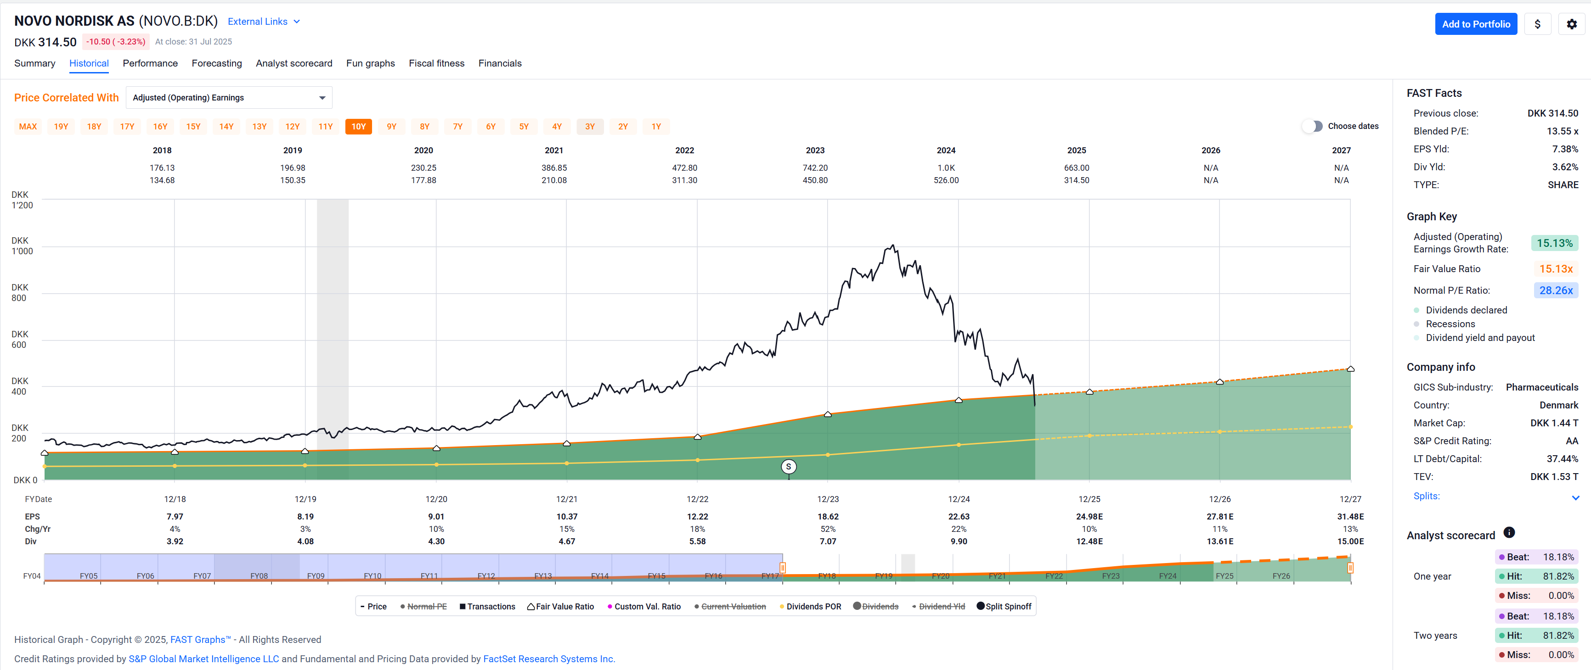The image size is (1591, 670).
Task: Click One year Beat 18.18% badge
Action: [x=1536, y=557]
